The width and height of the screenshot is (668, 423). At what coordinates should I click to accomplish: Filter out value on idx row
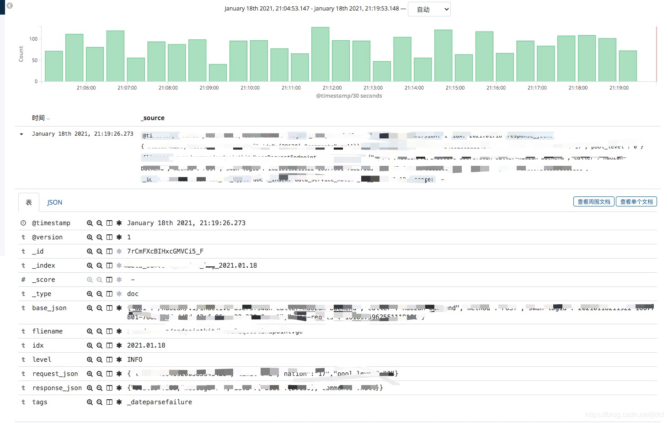pyautogui.click(x=99, y=346)
